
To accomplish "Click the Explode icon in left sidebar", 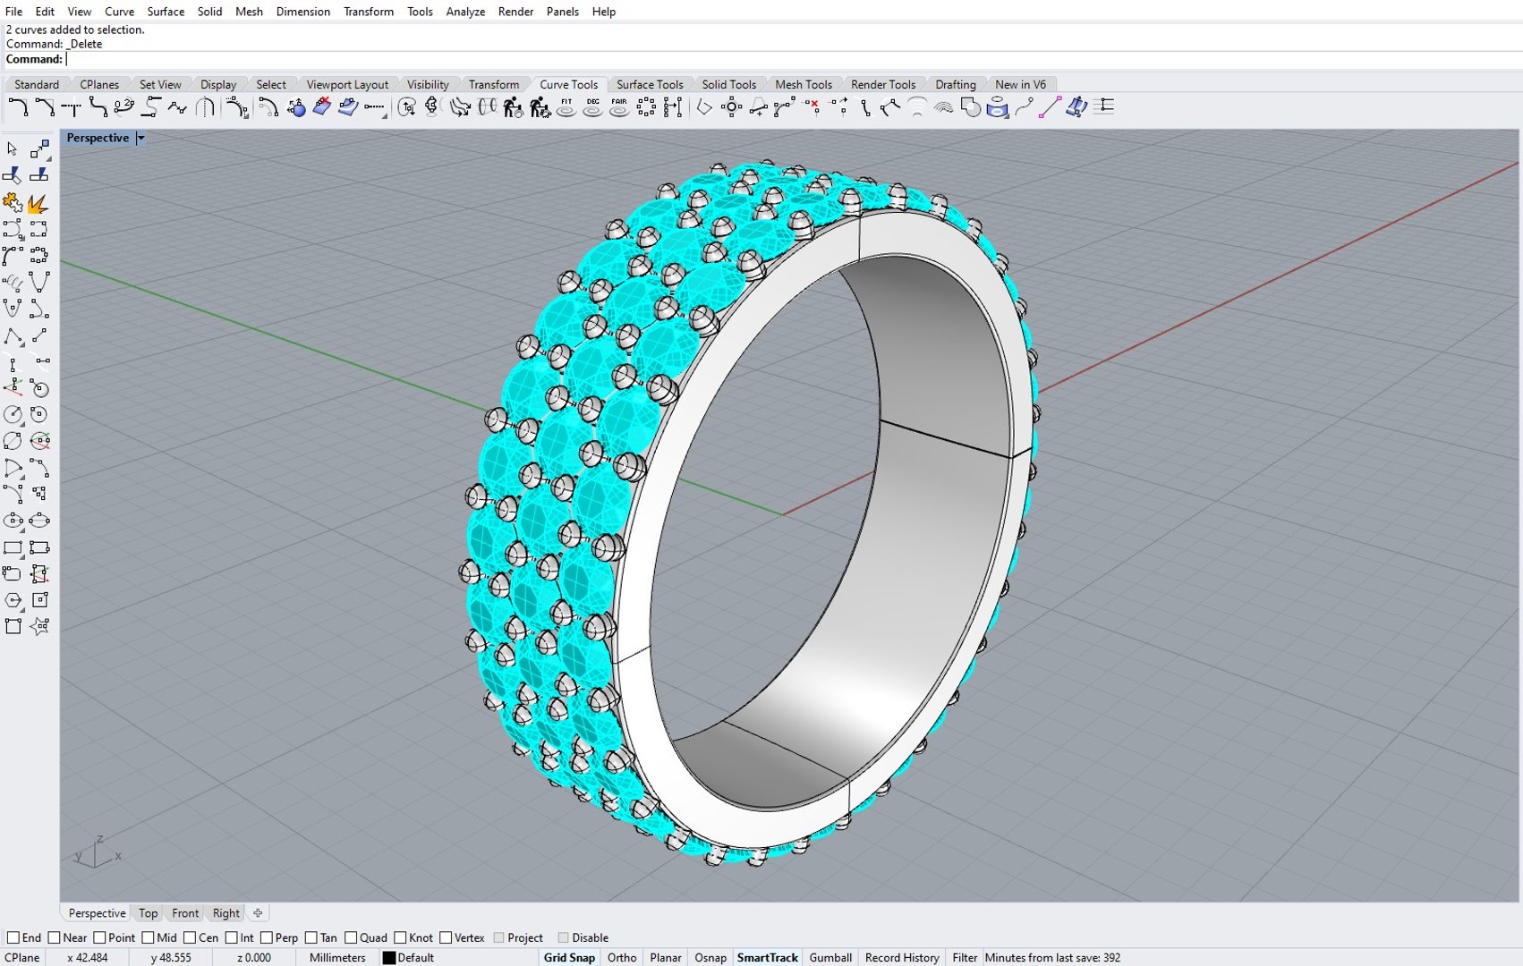I will (38, 203).
